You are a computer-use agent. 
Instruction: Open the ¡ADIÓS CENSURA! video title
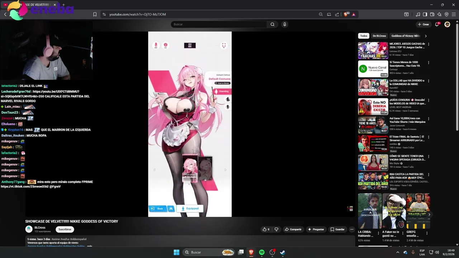pyautogui.click(x=407, y=102)
